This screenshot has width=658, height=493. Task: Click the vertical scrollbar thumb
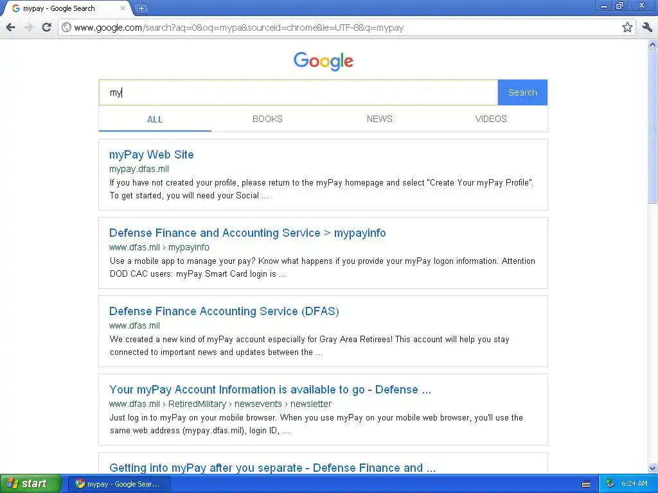click(652, 126)
